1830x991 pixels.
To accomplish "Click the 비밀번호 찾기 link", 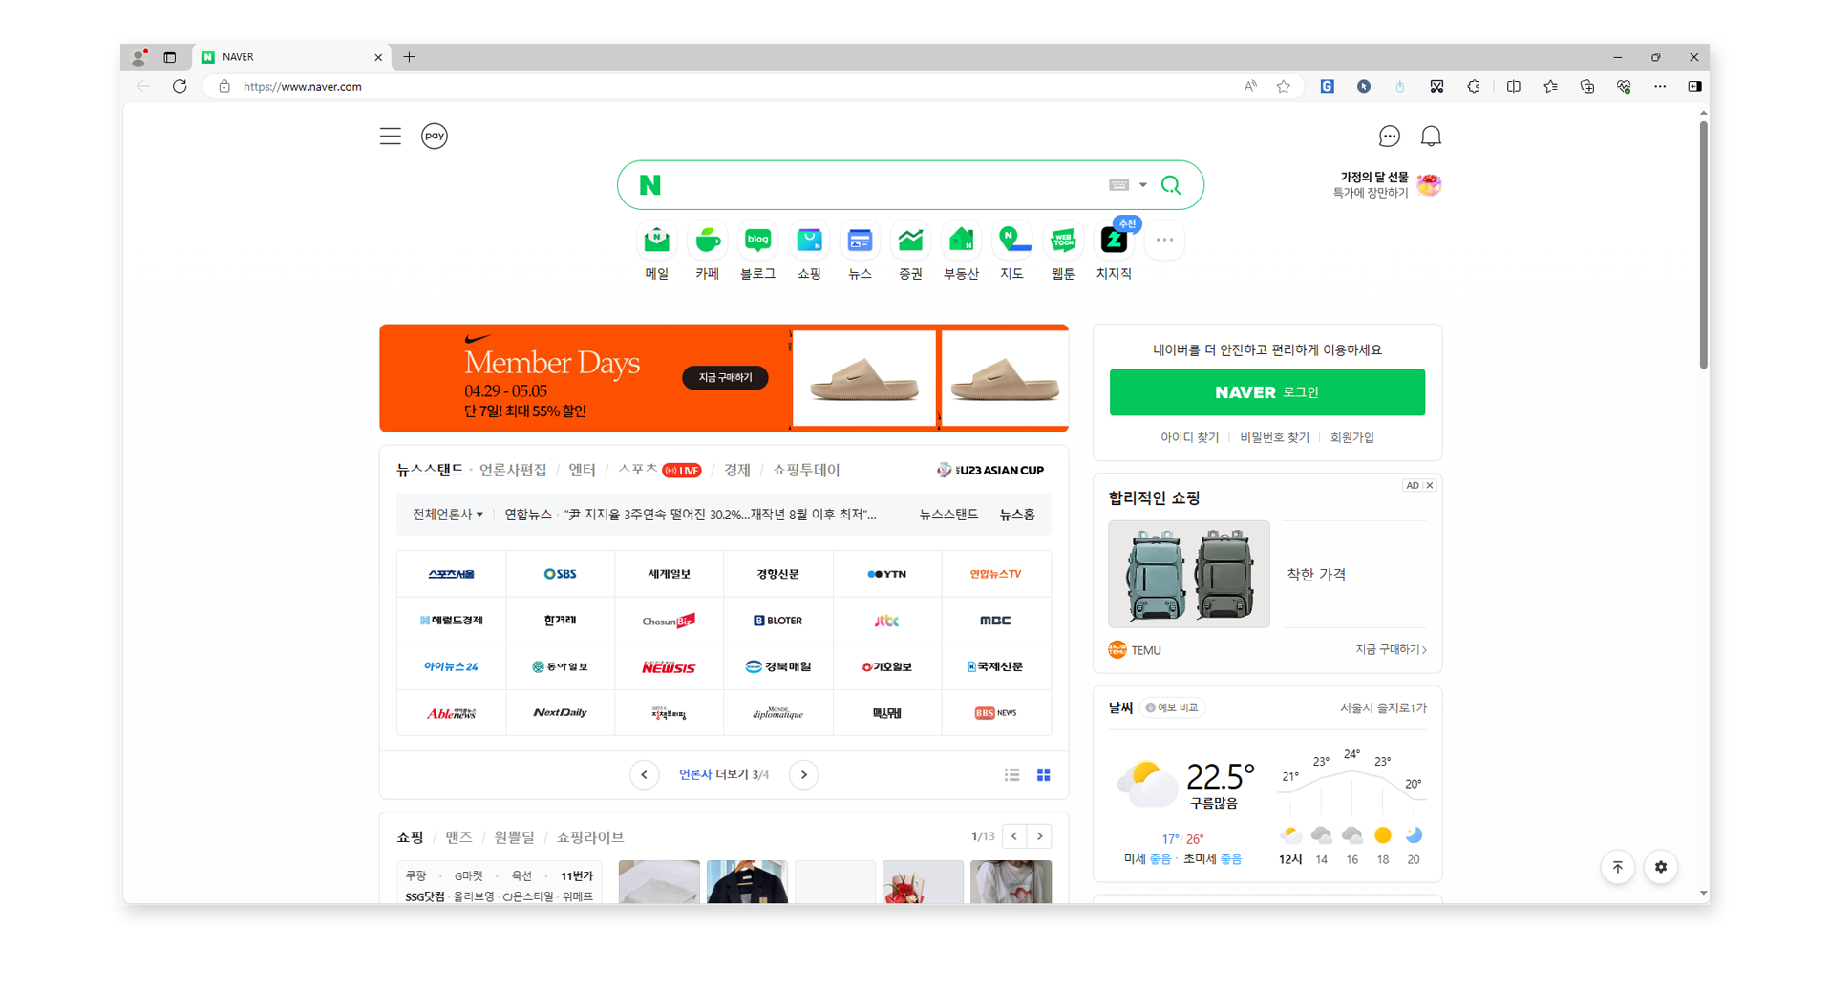I will coord(1274,437).
